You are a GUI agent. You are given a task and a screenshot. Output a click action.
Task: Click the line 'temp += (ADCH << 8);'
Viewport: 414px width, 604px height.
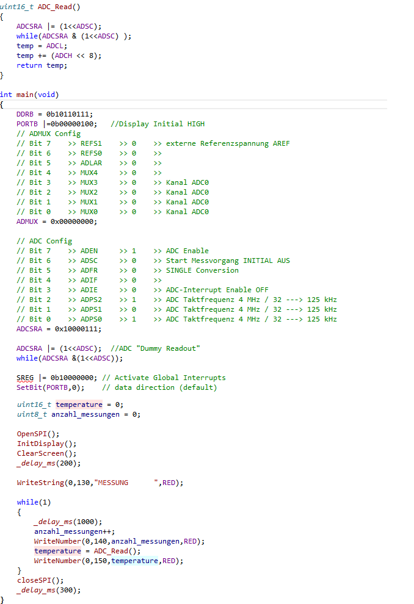[59, 56]
